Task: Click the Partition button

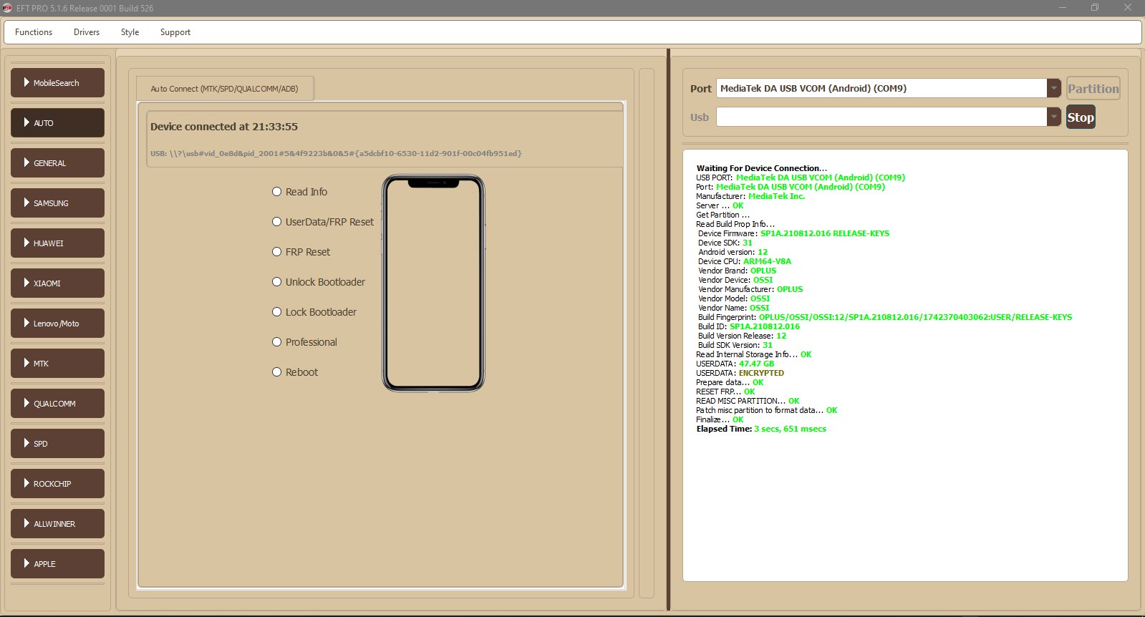Action: tap(1093, 89)
